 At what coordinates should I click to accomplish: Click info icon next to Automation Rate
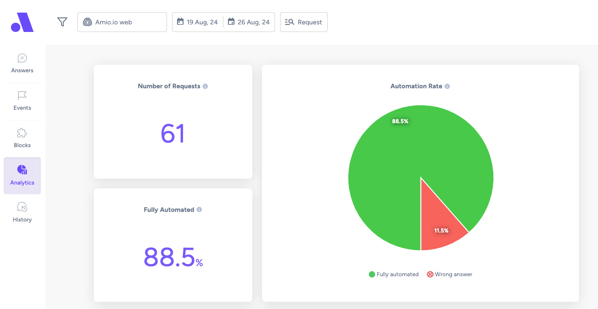(447, 86)
